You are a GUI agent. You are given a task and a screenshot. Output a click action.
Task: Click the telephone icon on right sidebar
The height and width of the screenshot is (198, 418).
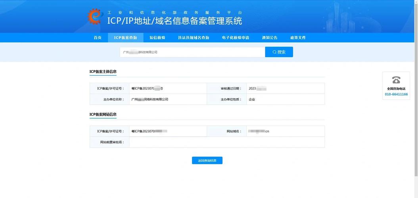point(396,80)
